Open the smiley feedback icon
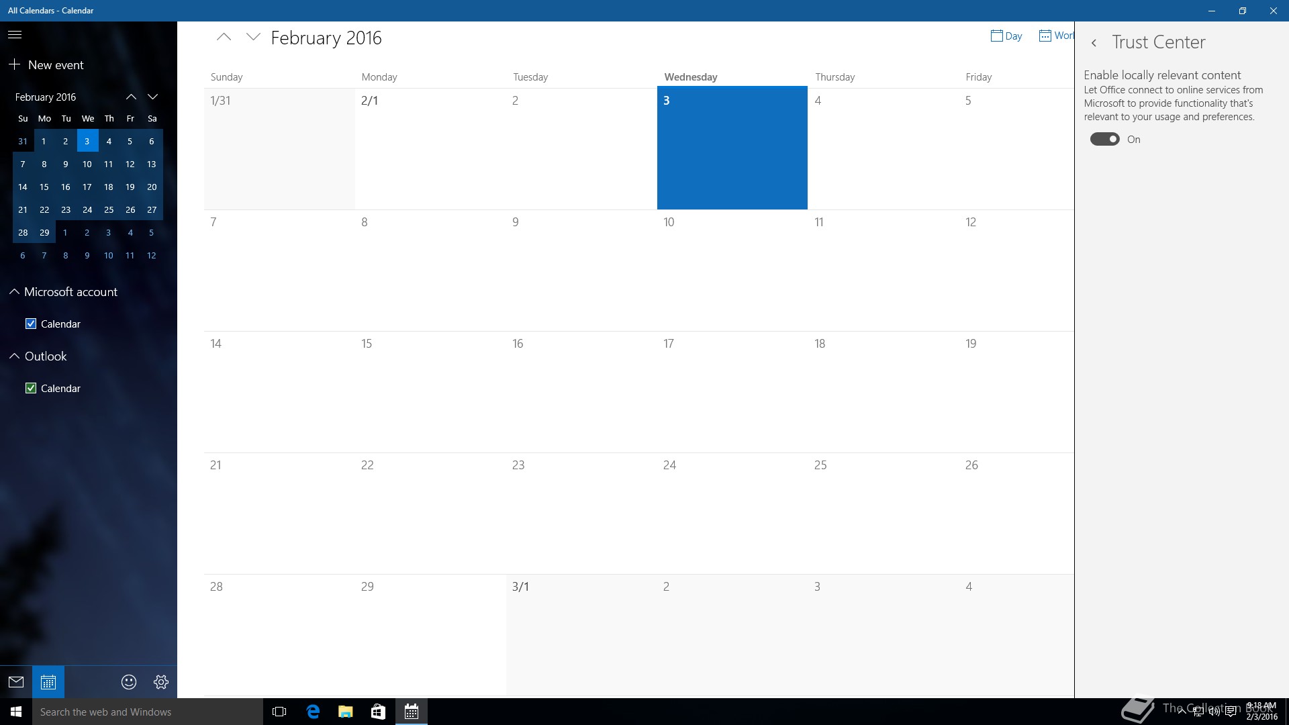Image resolution: width=1289 pixels, height=725 pixels. [x=129, y=682]
